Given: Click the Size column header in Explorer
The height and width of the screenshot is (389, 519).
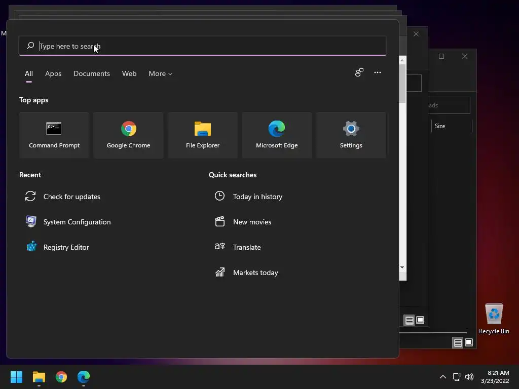Looking at the screenshot, I should click(x=452, y=126).
